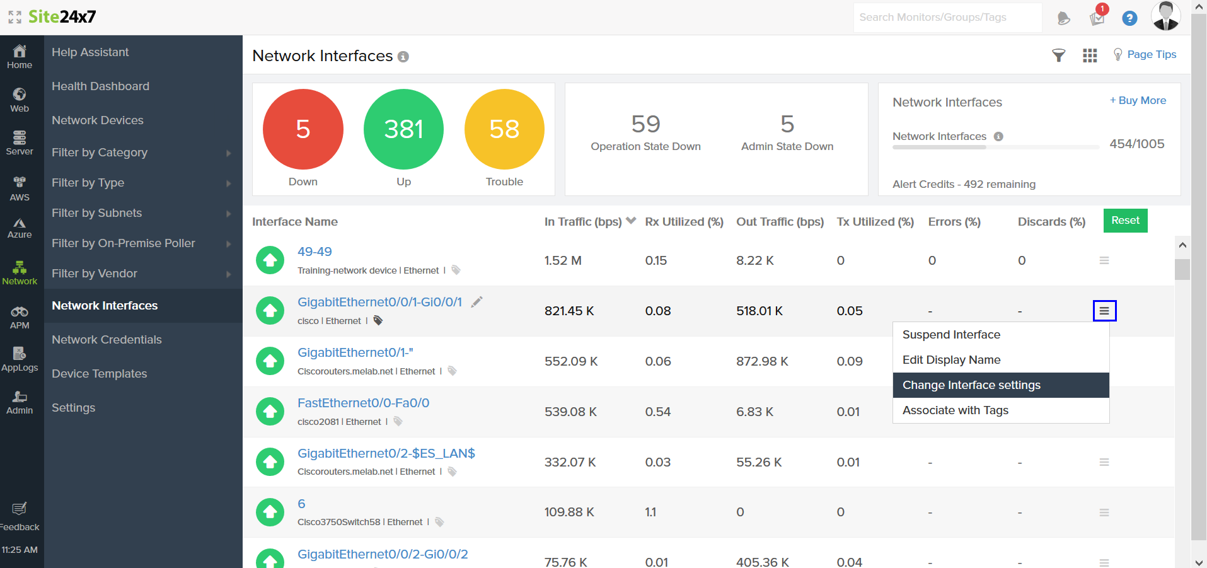The width and height of the screenshot is (1207, 568).
Task: Click the green Reset button
Action: (1126, 221)
